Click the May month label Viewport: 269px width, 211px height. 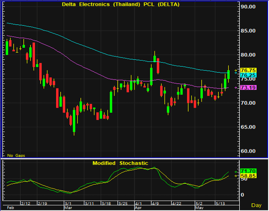click(199, 208)
